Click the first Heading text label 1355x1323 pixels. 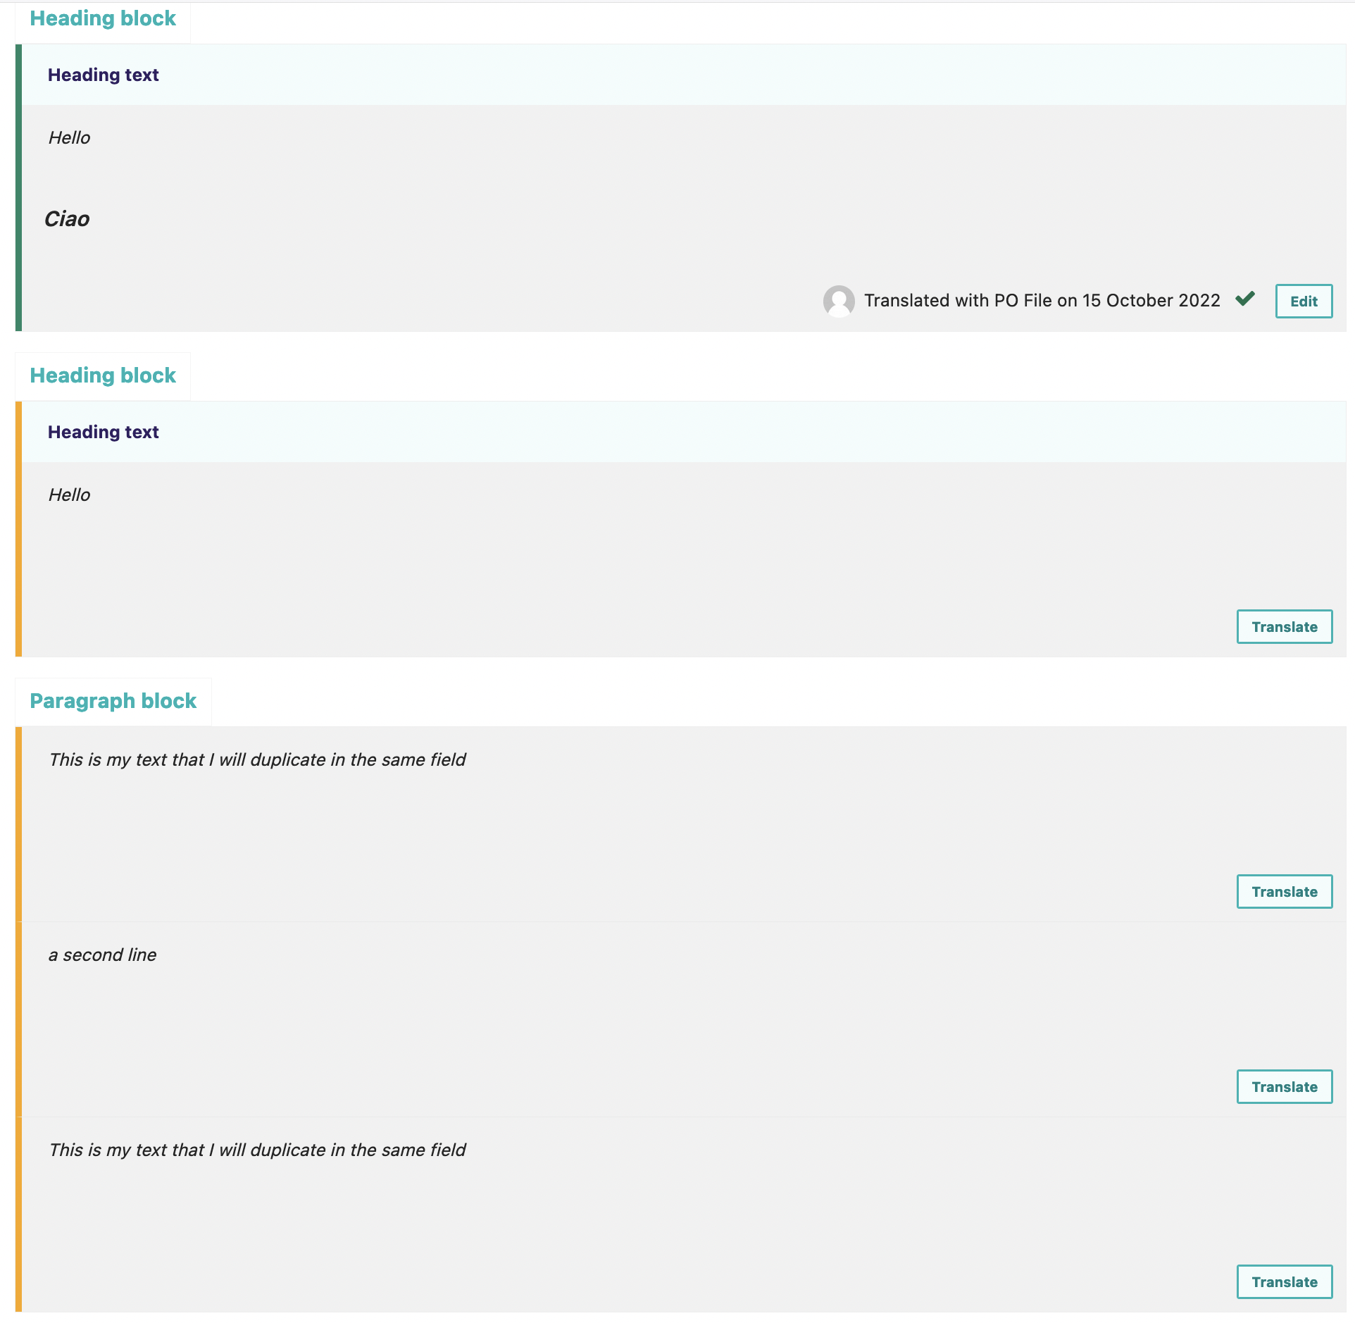(x=103, y=75)
